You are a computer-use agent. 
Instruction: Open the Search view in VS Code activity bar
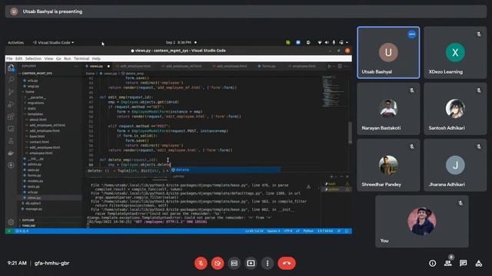click(11, 80)
